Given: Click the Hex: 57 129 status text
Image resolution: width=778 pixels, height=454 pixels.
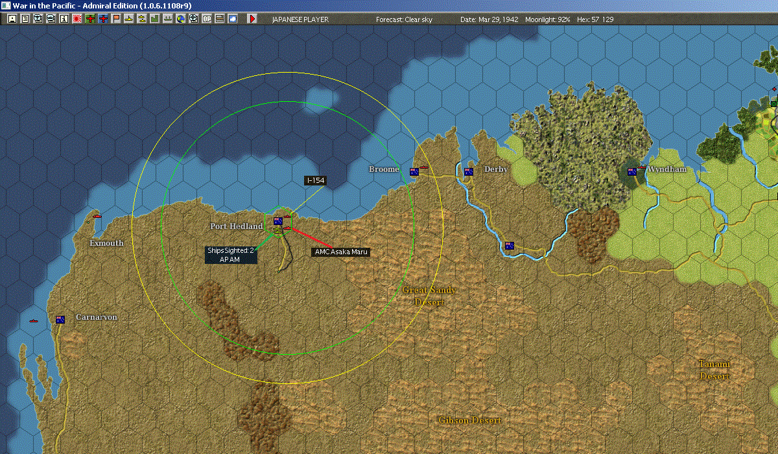Looking at the screenshot, I should click(595, 19).
